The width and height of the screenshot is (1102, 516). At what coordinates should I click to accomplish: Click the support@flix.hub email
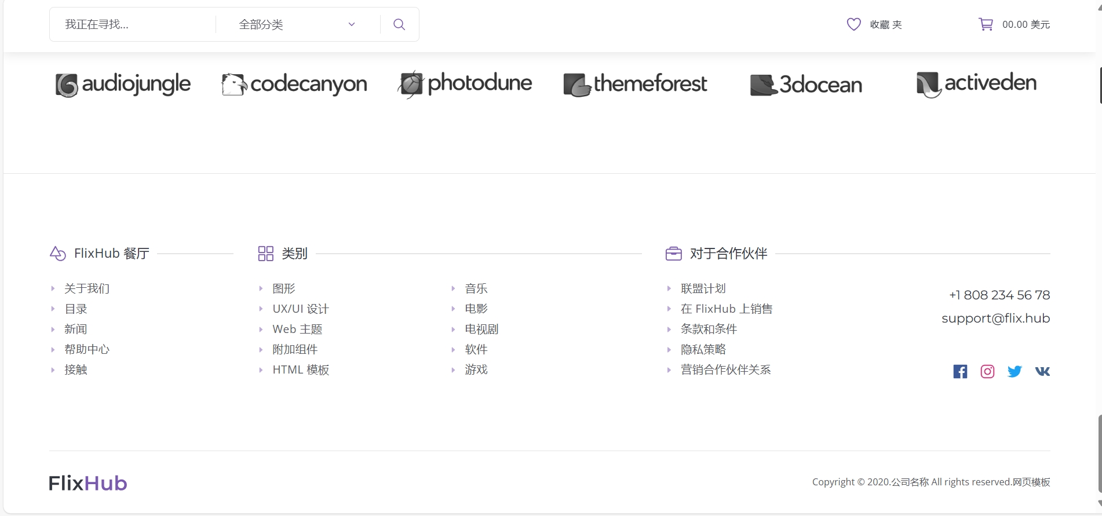[x=996, y=319]
